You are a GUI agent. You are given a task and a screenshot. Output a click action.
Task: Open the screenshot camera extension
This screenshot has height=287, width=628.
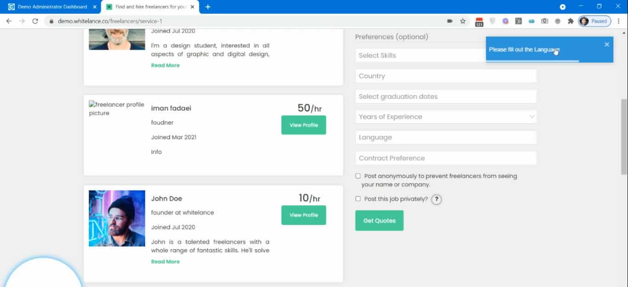coord(545,21)
